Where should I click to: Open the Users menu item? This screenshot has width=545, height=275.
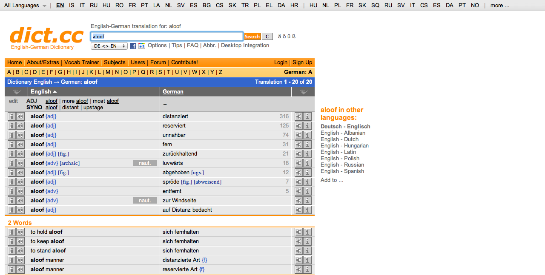click(x=138, y=62)
